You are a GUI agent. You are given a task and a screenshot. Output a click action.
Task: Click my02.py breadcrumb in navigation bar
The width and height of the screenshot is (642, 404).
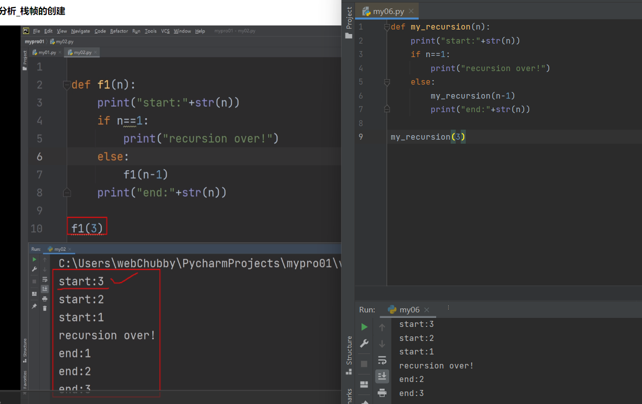coord(62,42)
